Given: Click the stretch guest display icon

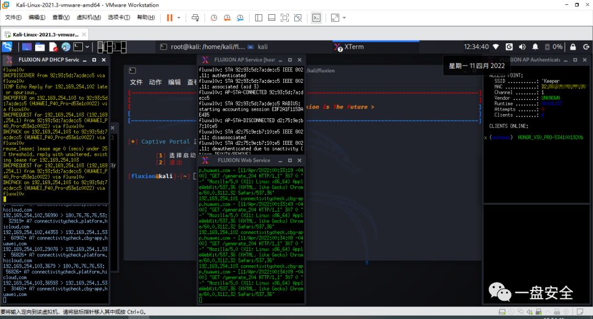Looking at the screenshot, I should coord(335,18).
